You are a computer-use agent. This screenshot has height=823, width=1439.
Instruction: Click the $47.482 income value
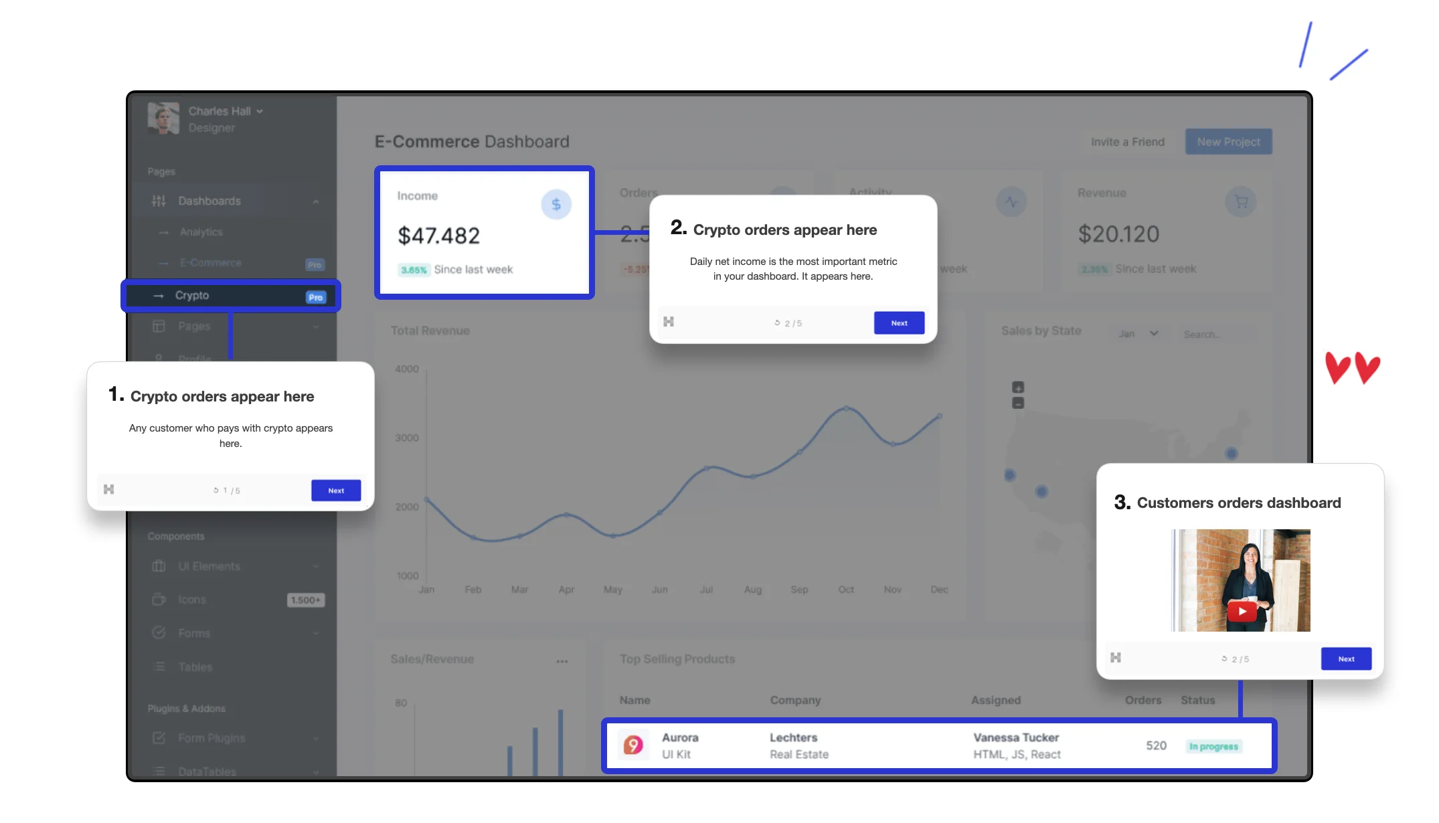(439, 236)
